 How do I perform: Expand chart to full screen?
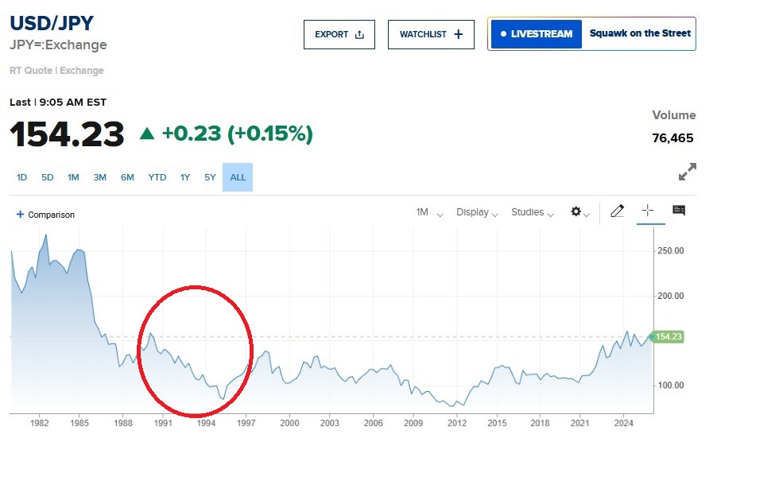tap(687, 172)
